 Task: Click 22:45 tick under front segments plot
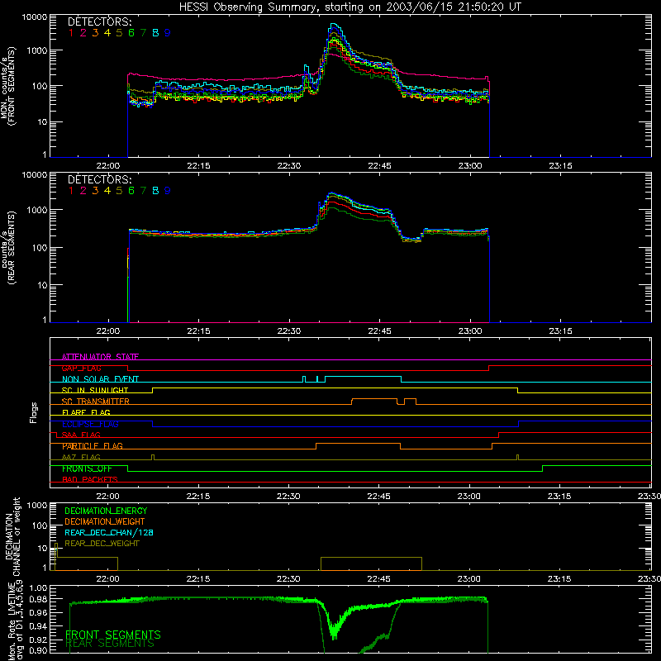(379, 166)
